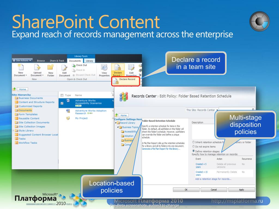Viewport: 279px width, 209px height.
Task: Open the Customized Reports tree item
Action: (x=31, y=106)
